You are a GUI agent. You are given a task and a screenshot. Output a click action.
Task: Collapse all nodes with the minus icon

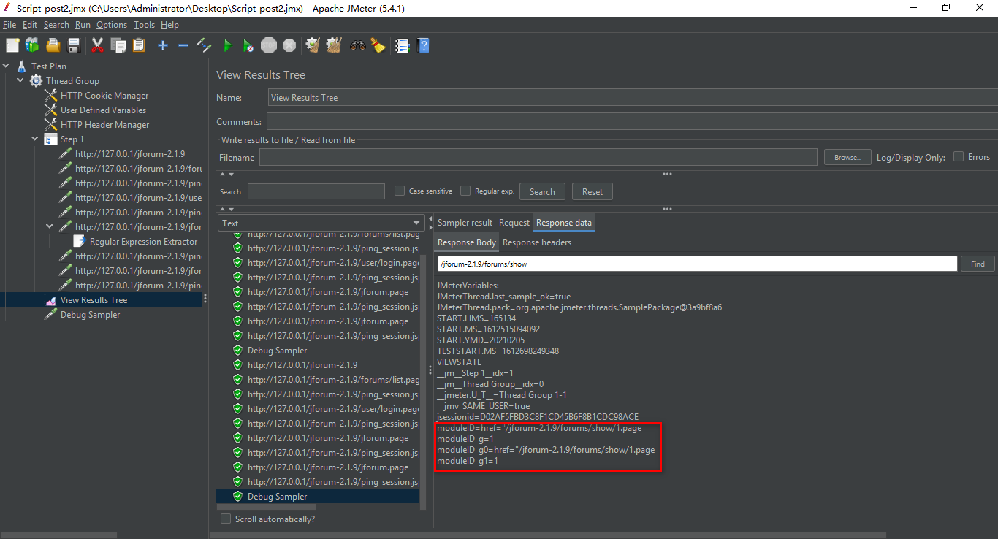point(183,45)
